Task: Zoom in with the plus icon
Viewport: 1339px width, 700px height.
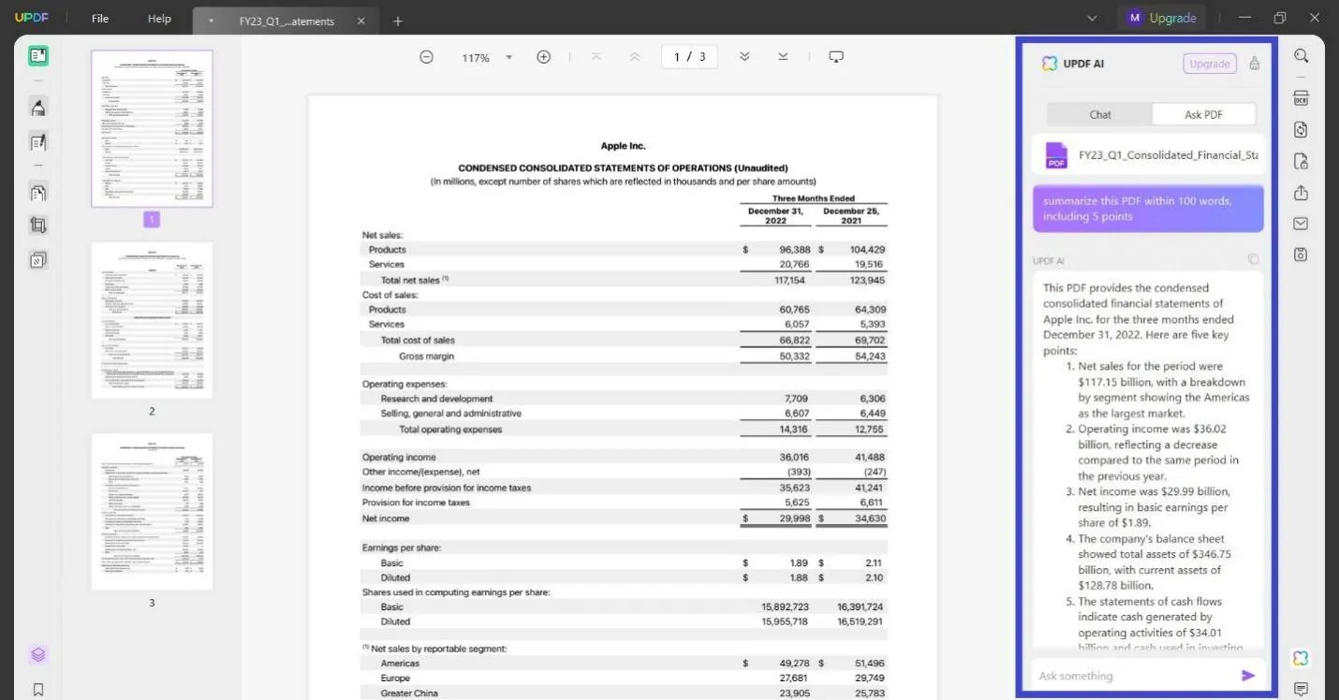Action: pos(543,57)
